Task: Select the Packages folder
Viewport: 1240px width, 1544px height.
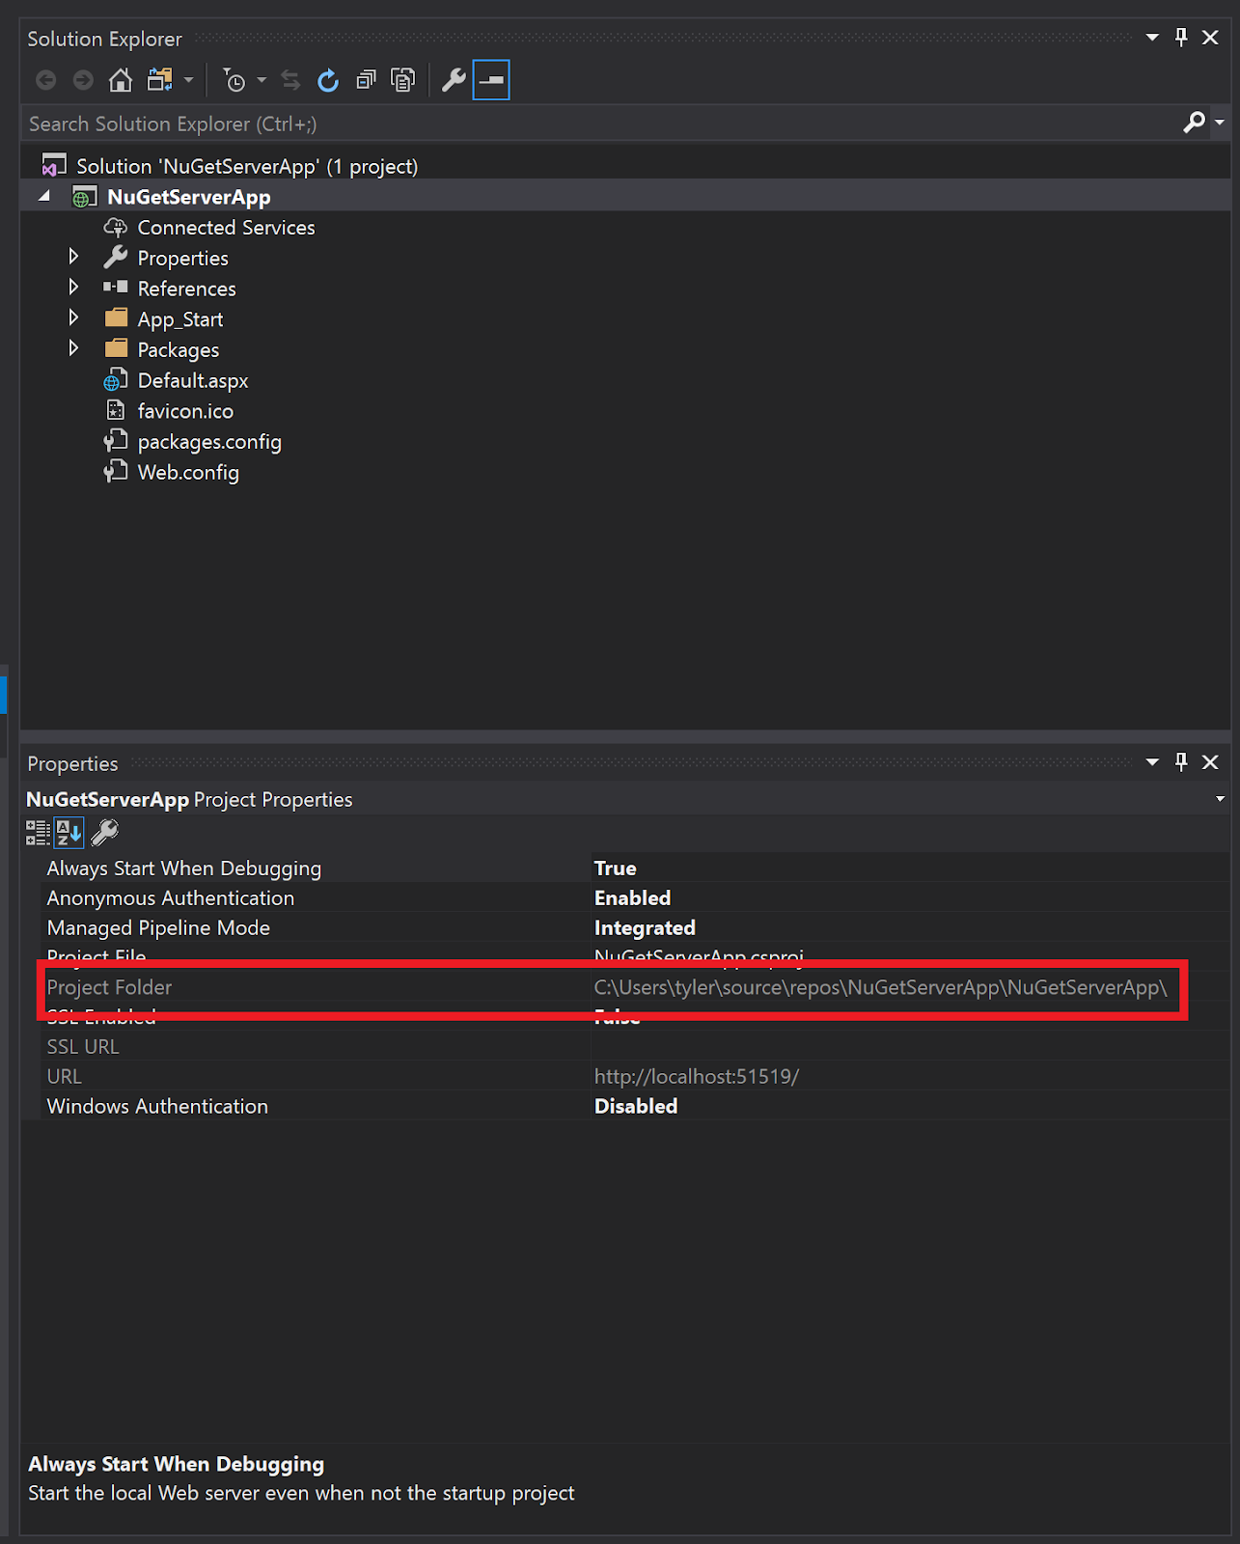Action: (x=178, y=350)
